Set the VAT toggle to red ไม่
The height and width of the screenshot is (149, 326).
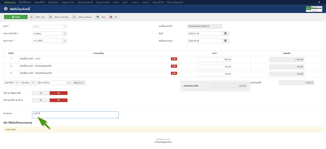pos(59,93)
